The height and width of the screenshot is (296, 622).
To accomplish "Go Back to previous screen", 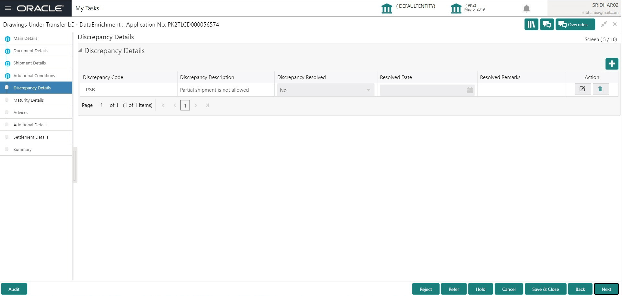I will (x=580, y=289).
